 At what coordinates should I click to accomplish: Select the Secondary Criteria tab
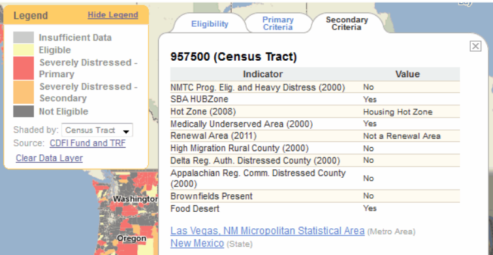(347, 24)
